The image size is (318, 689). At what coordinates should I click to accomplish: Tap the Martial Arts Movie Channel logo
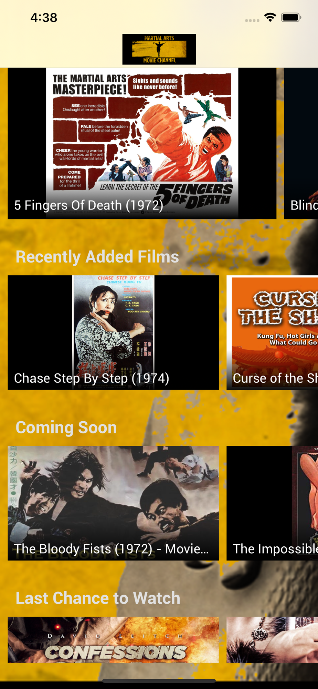159,49
